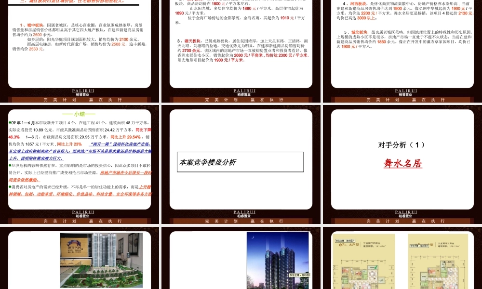Click the building scale model photo
Screen dimensions: 482x289
101,260
